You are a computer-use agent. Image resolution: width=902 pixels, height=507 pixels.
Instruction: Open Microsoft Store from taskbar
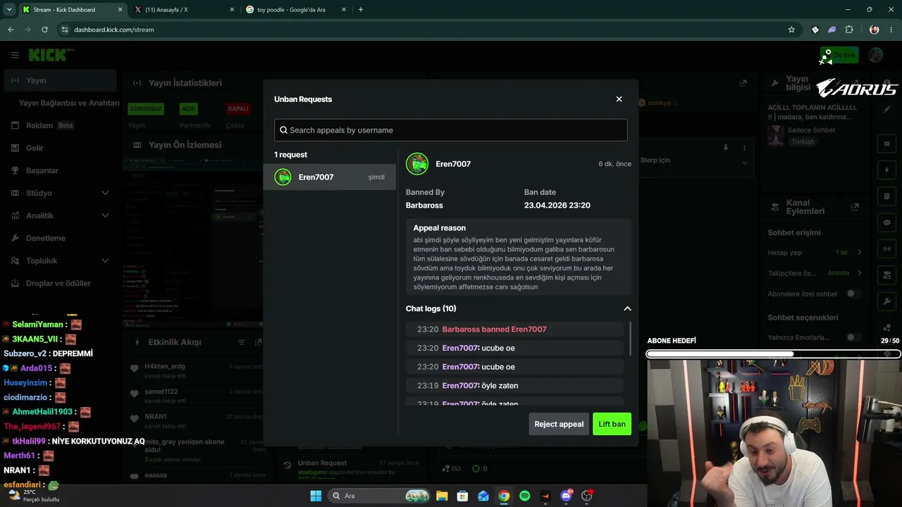point(462,496)
